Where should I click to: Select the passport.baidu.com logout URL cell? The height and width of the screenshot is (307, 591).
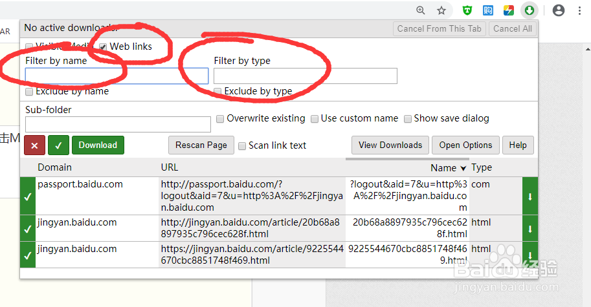[x=251, y=196]
